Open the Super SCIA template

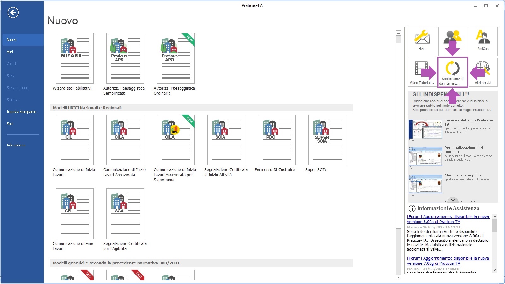[x=327, y=140]
